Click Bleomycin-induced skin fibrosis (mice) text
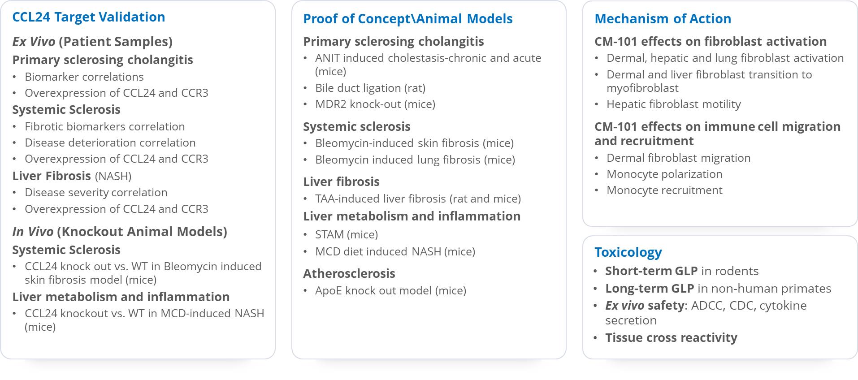This screenshot has width=858, height=380. (414, 143)
